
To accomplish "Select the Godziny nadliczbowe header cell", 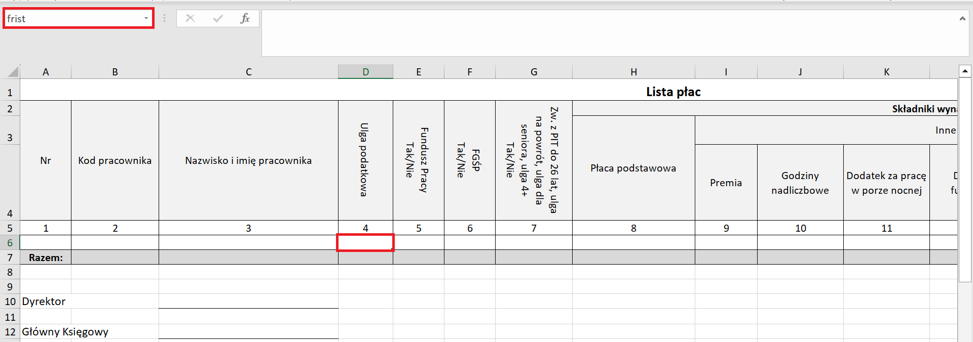I will point(800,183).
